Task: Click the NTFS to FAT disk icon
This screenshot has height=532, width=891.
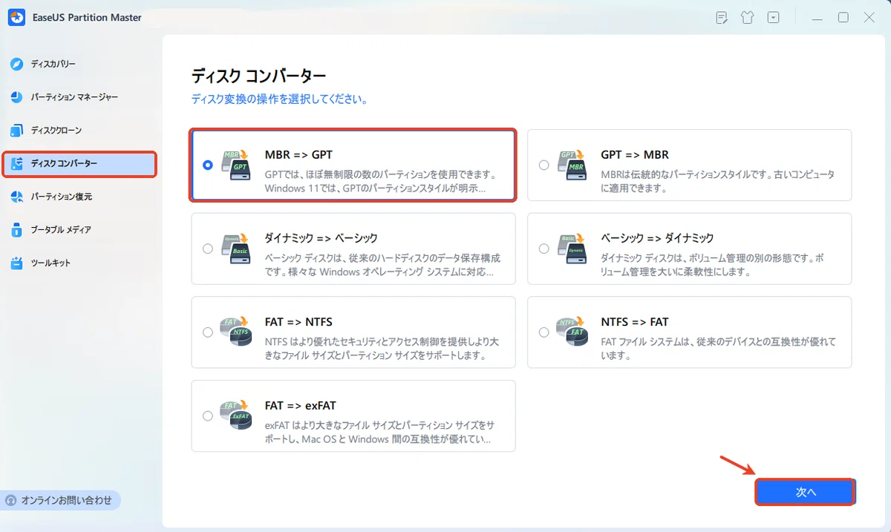Action: (x=573, y=332)
